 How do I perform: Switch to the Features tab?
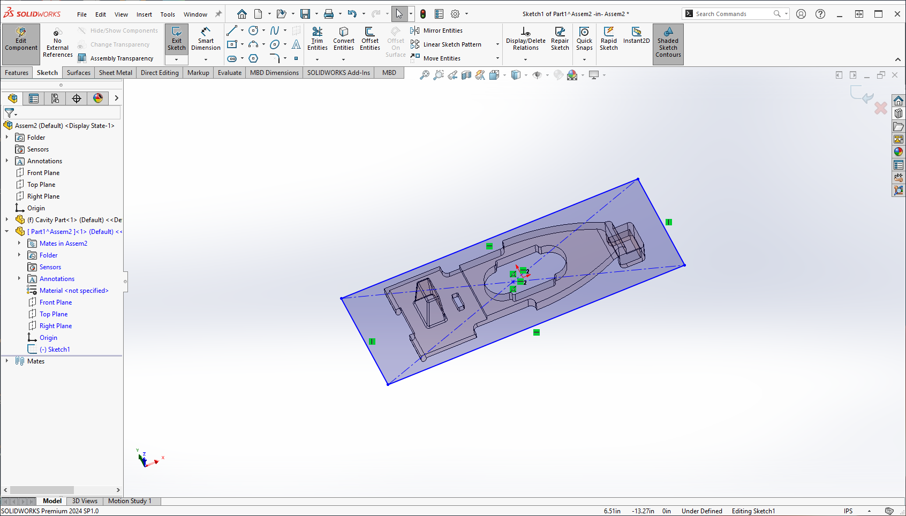[17, 73]
